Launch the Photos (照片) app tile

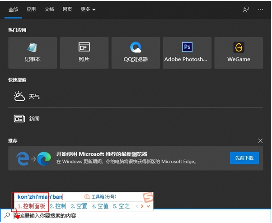pyautogui.click(x=84, y=52)
